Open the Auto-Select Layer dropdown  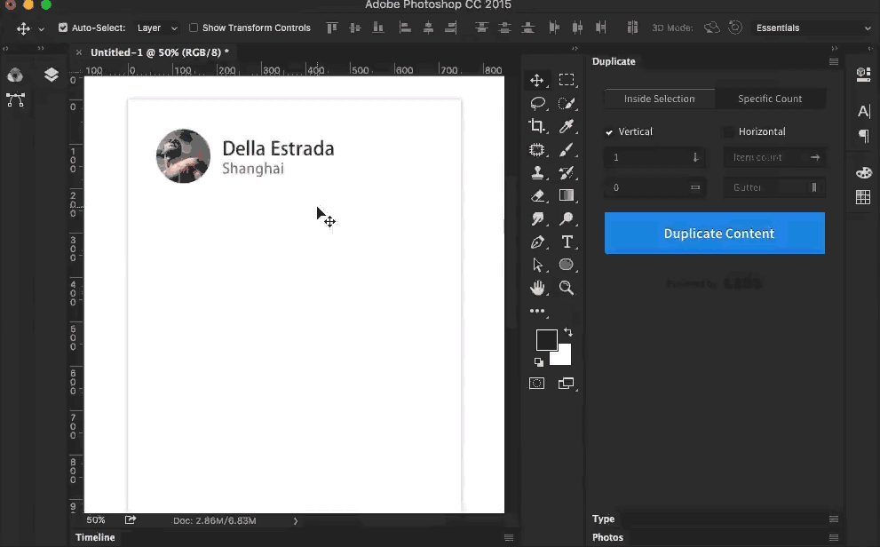click(157, 28)
